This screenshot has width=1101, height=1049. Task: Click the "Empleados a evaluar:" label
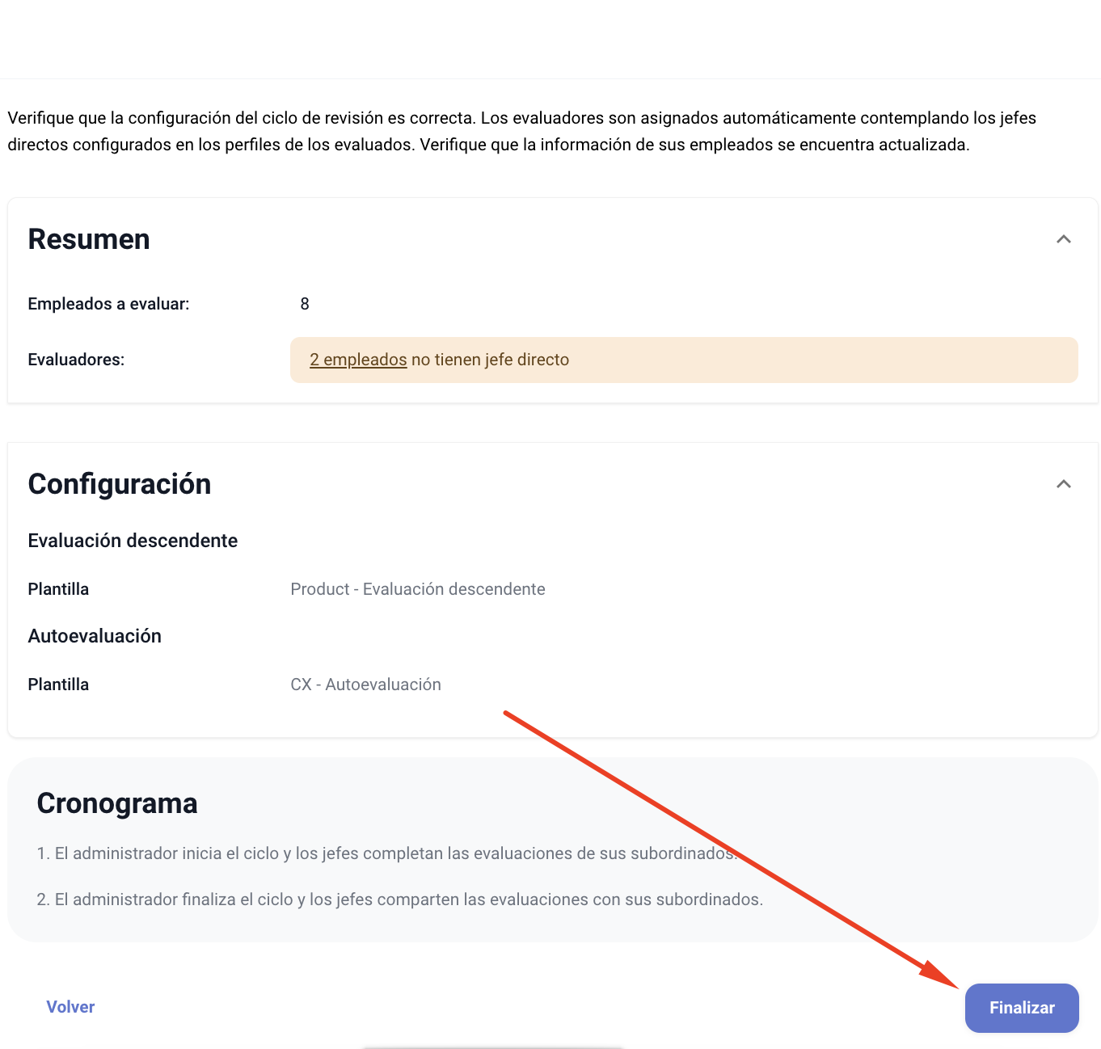pyautogui.click(x=108, y=304)
